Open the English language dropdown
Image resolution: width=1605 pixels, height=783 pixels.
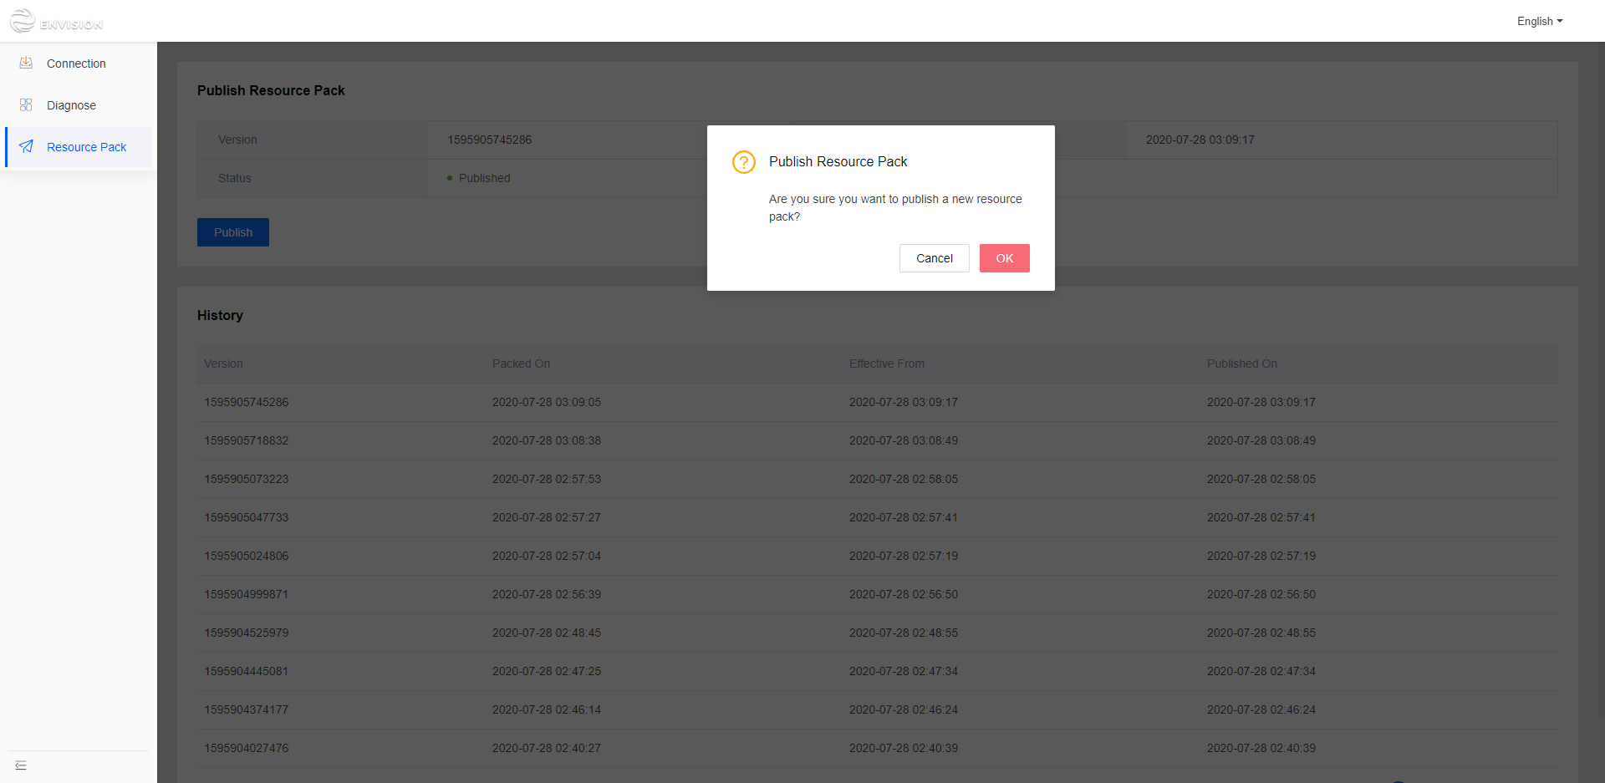click(x=1539, y=22)
